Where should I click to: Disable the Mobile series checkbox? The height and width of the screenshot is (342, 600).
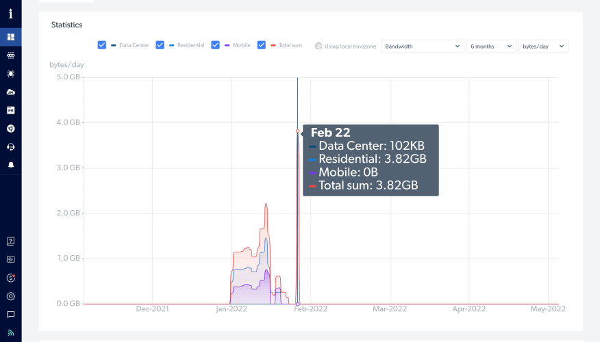[215, 45]
